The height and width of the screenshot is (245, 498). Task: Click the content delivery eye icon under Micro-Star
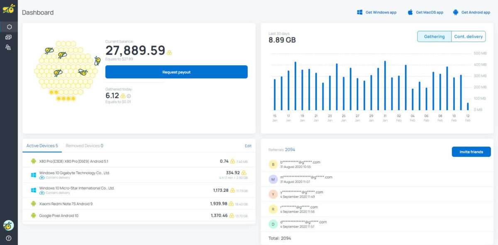(x=42, y=193)
